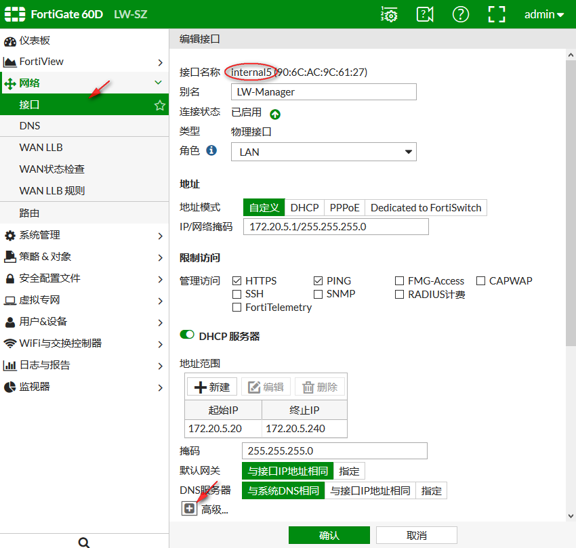Select Dedicated to FortiSwitch mode
576x548 pixels.
pos(426,208)
